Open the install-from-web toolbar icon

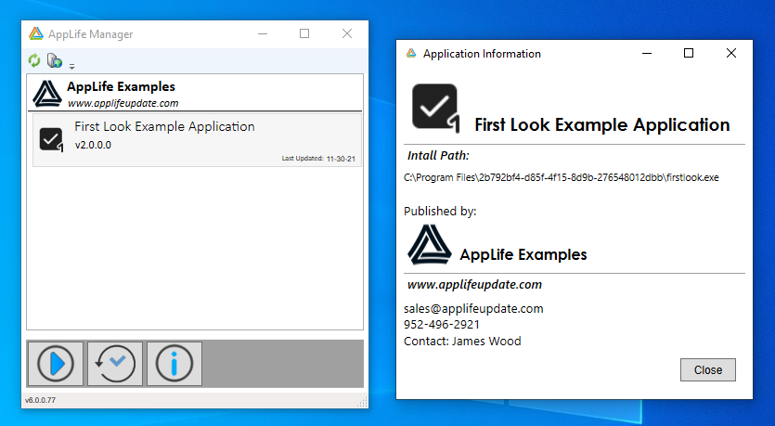(x=55, y=60)
